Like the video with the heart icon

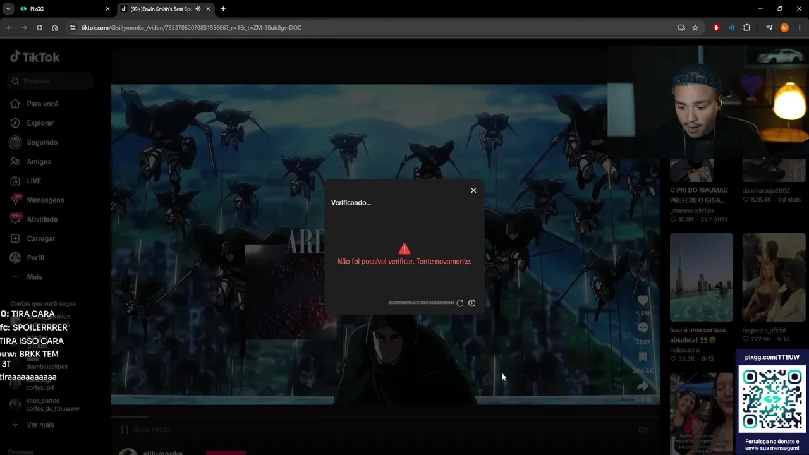(643, 300)
